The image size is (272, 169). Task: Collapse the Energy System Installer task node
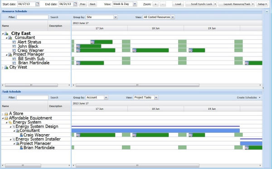(x=10, y=140)
